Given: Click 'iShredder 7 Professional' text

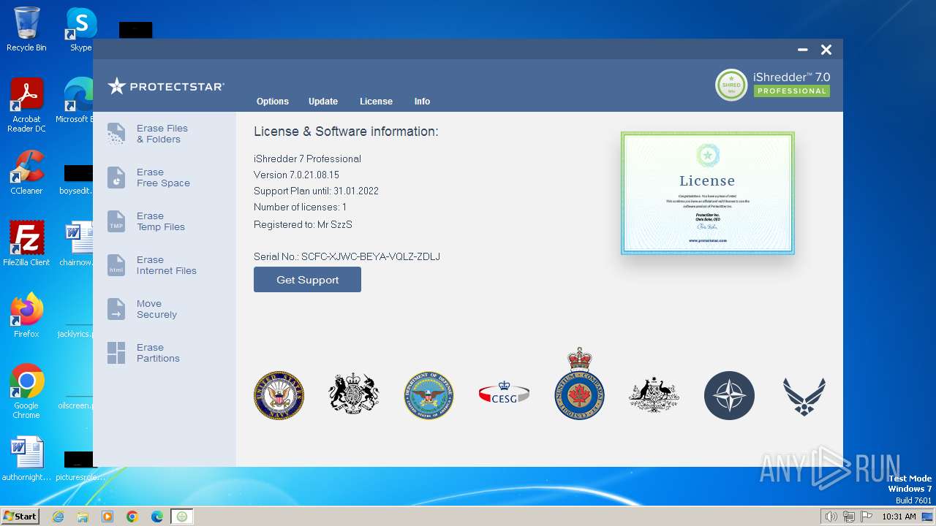Looking at the screenshot, I should pos(307,159).
